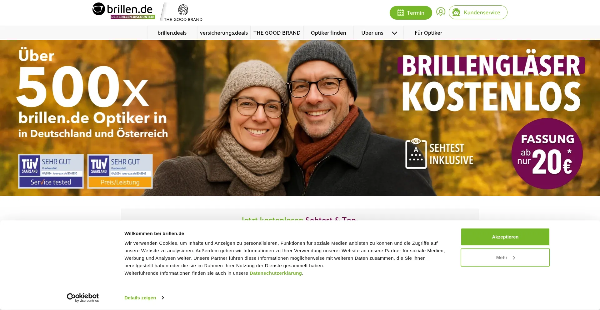This screenshot has width=600, height=310.
Task: Open the Mehr cookie options button
Action: tap(505, 258)
